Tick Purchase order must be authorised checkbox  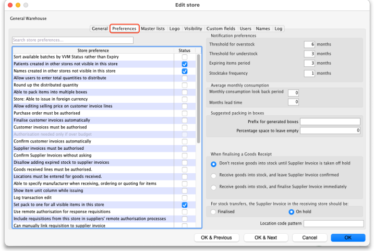185,113
